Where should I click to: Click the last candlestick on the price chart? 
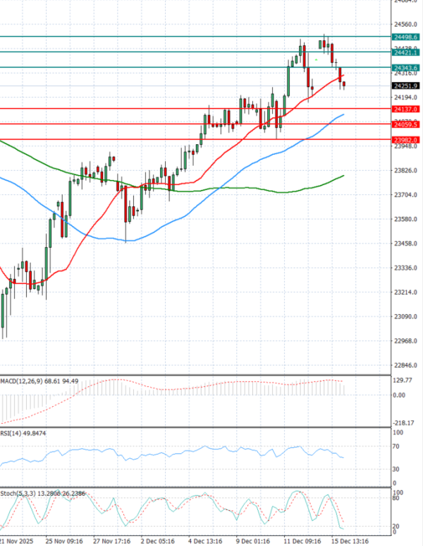pos(344,85)
